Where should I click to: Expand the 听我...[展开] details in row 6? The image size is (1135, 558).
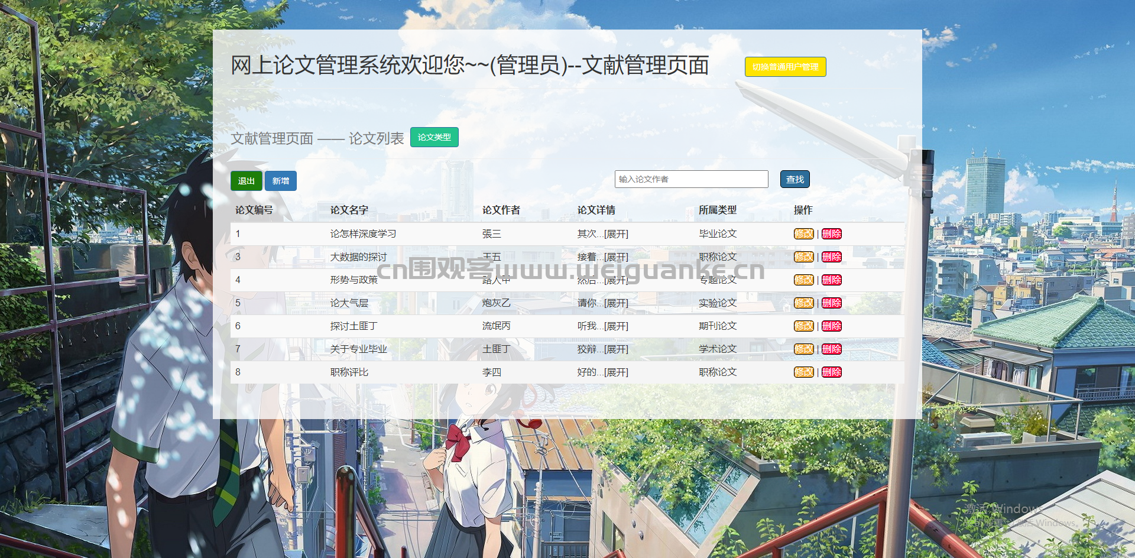tap(616, 326)
